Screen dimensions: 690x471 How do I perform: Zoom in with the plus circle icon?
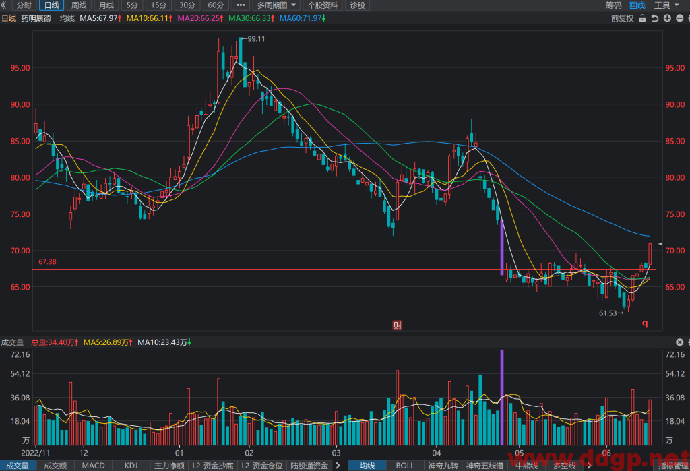[x=668, y=18]
